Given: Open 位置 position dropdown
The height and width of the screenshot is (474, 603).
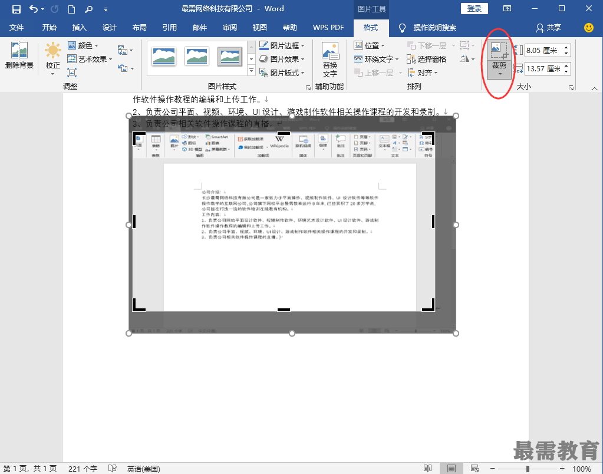Looking at the screenshot, I should (370, 46).
